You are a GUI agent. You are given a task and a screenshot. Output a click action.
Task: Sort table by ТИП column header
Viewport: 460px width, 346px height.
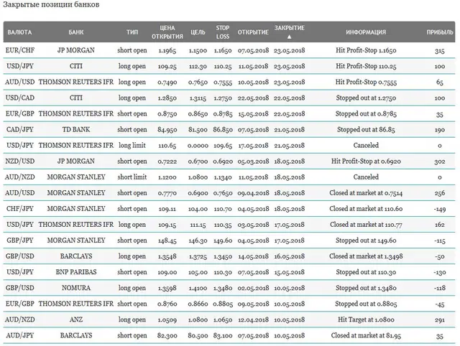pos(132,32)
